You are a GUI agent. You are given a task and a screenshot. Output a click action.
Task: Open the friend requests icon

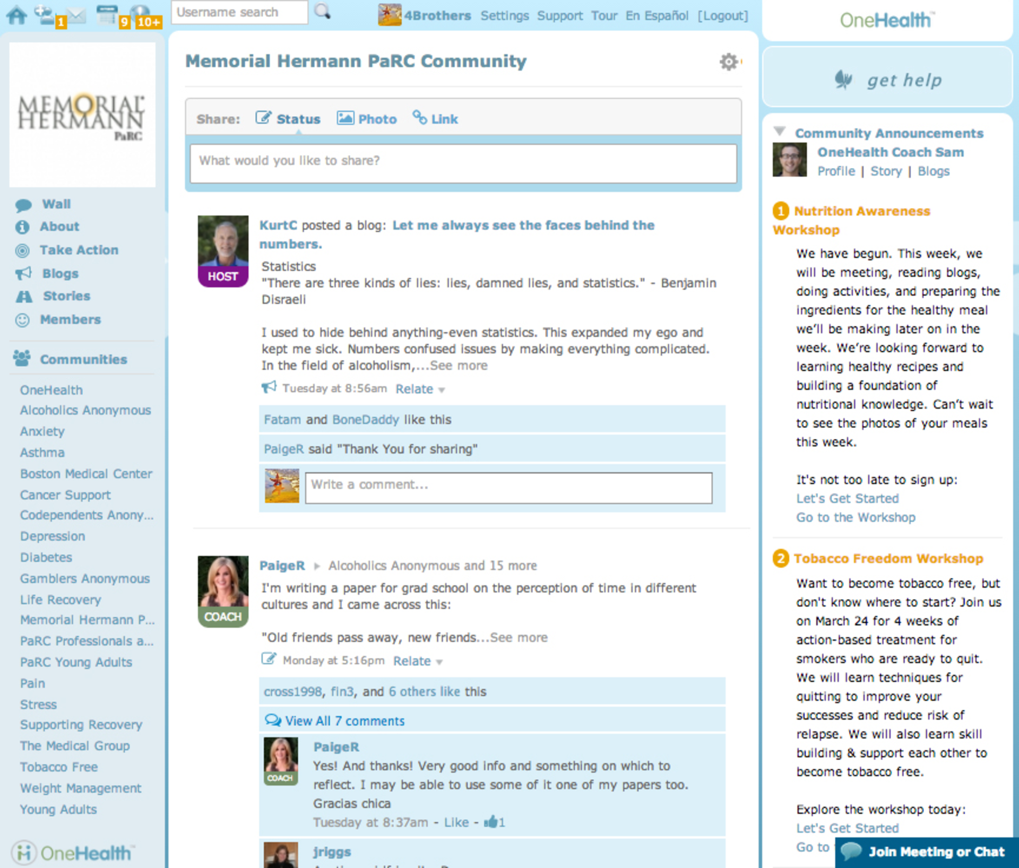tap(46, 15)
